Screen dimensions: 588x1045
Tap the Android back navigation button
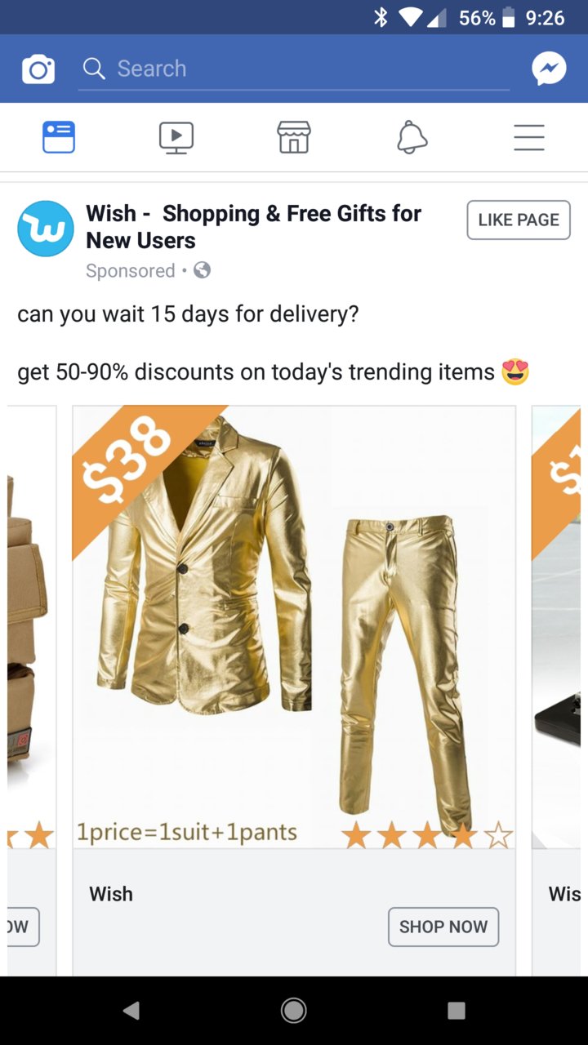[131, 1011]
